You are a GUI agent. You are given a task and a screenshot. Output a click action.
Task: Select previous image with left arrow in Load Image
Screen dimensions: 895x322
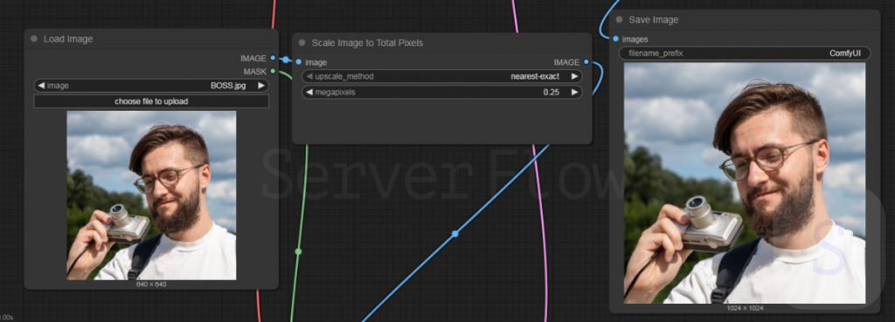coord(41,86)
